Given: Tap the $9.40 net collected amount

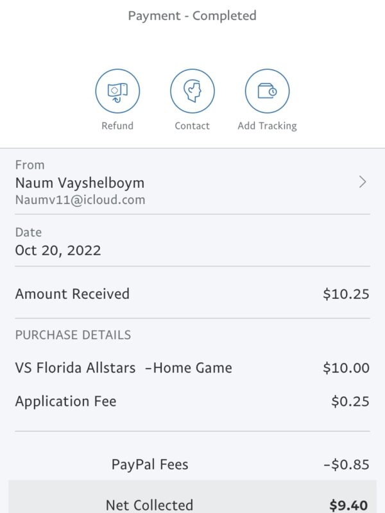Looking at the screenshot, I should pyautogui.click(x=348, y=505).
